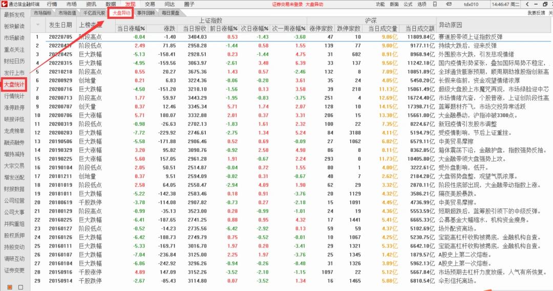Select 研报评级 in the sidebar

click(14, 120)
